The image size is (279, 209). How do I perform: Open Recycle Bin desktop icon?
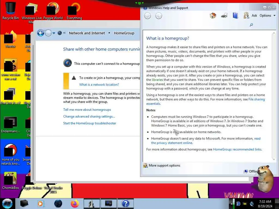[x=11, y=10]
